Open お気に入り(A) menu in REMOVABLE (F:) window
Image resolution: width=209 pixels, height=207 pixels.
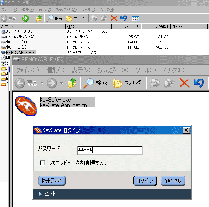click(x=113, y=70)
